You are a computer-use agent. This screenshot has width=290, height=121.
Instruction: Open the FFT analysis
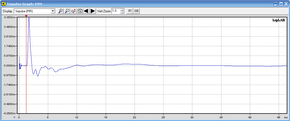point(130,11)
